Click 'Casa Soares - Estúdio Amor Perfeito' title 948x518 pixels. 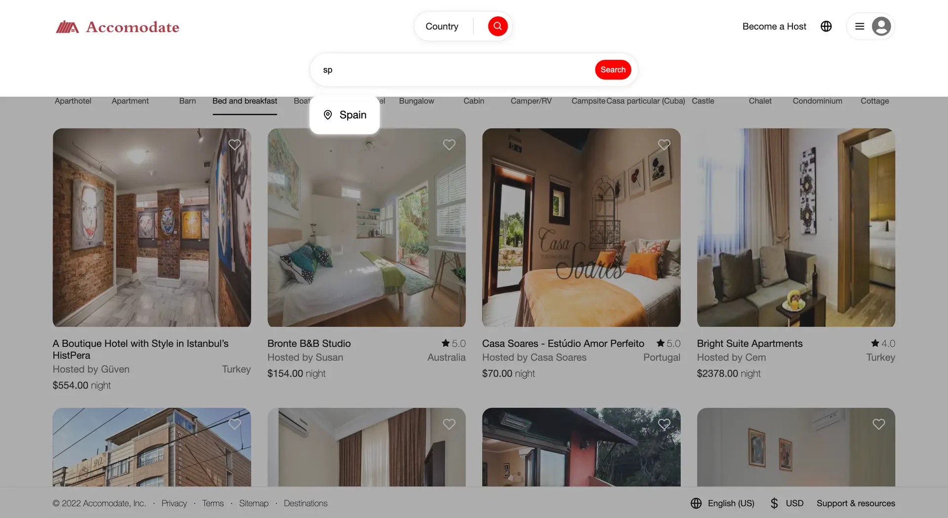pos(563,343)
